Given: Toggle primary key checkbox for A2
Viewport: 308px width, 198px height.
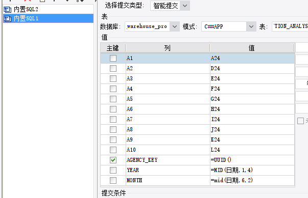Looking at the screenshot, I should (x=113, y=68).
